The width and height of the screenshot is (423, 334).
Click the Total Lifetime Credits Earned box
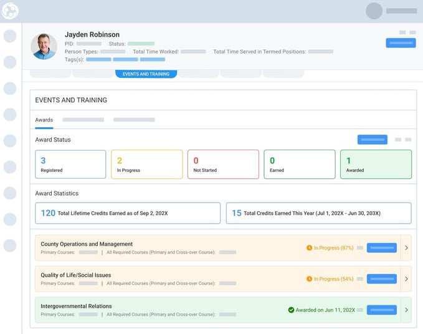128,213
